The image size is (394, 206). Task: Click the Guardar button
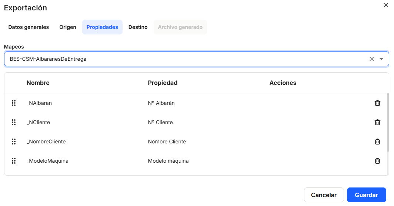(x=366, y=195)
